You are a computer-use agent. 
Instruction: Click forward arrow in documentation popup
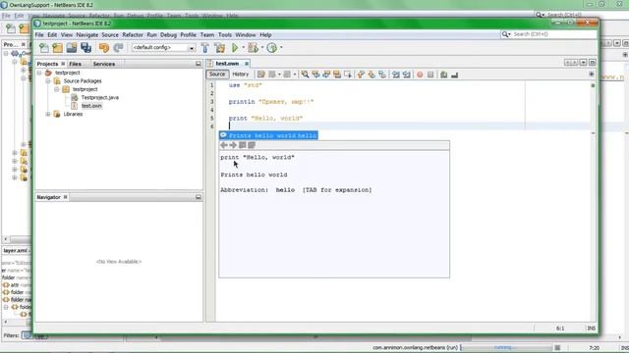click(233, 145)
